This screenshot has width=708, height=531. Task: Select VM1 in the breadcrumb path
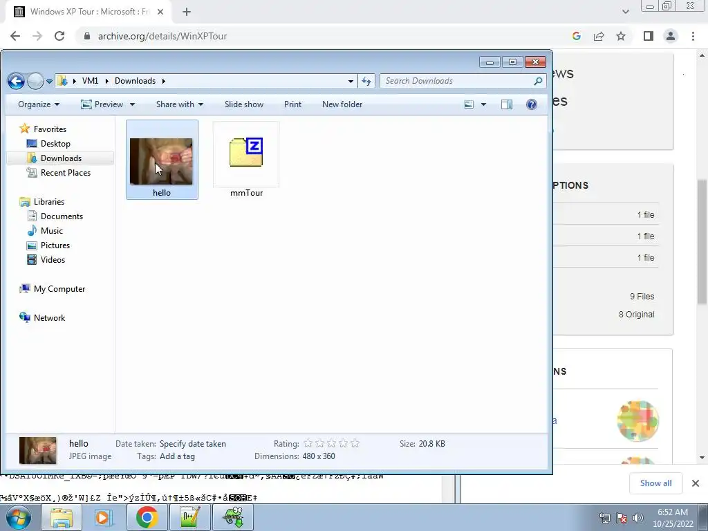(x=90, y=81)
